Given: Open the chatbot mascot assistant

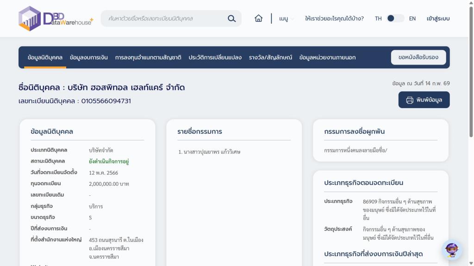Looking at the screenshot, I should coord(452,250).
